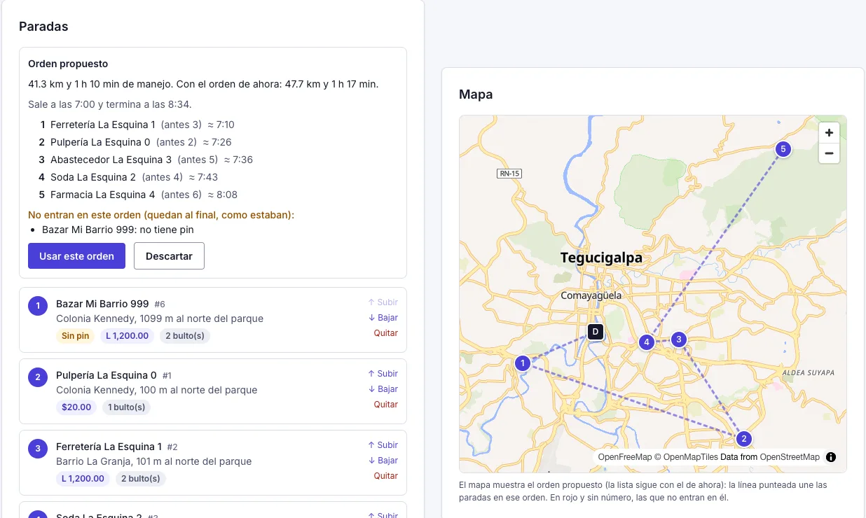
Task: Select map marker number 2
Action: 744,439
